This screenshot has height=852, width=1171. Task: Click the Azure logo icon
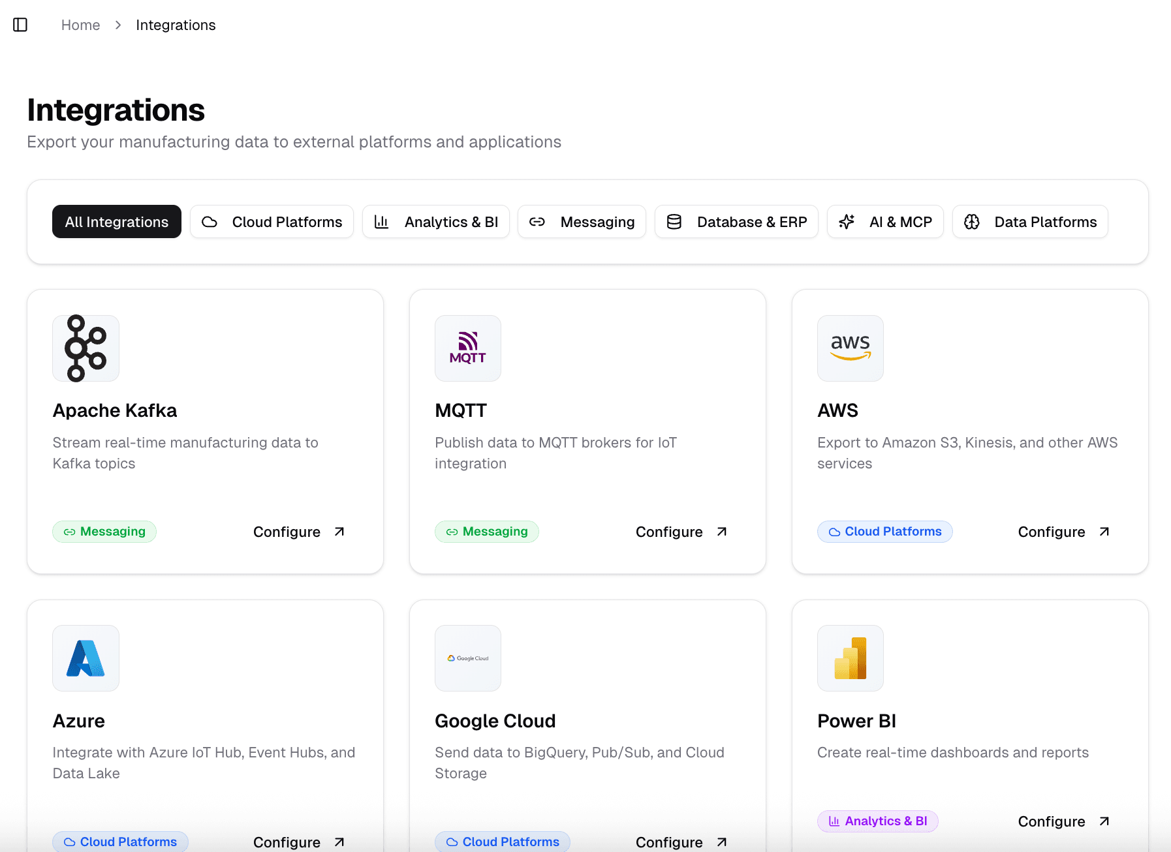(86, 658)
